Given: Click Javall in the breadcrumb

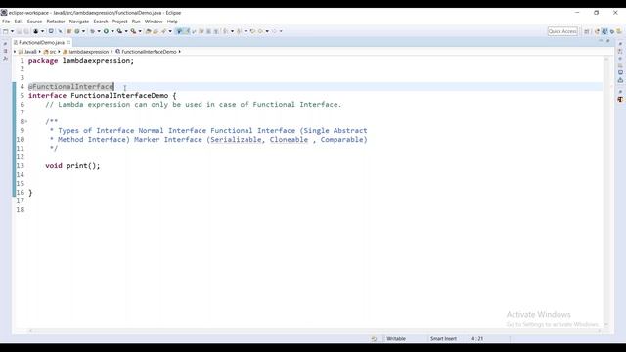Looking at the screenshot, I should tap(30, 52).
